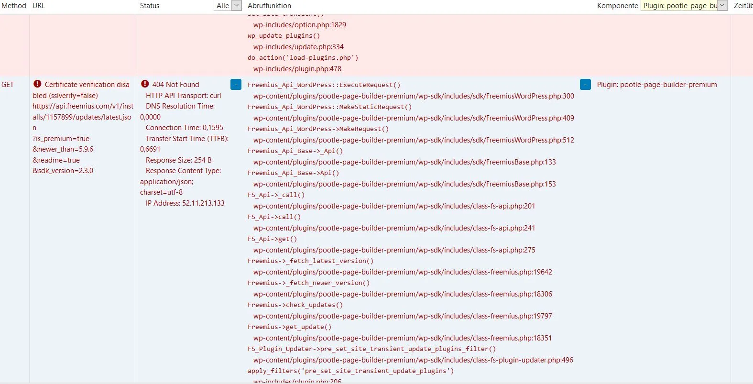Collapse the Freemius call stack toggle

coord(236,85)
